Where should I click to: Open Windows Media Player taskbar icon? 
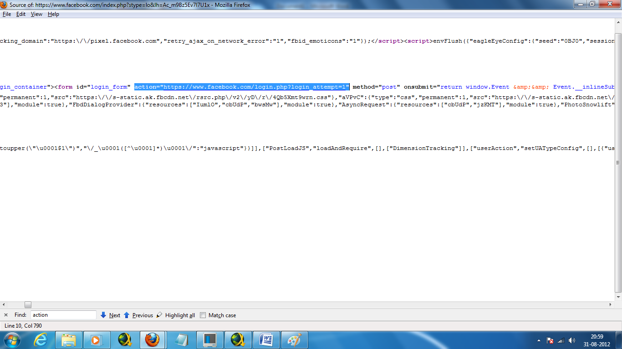[x=97, y=340]
